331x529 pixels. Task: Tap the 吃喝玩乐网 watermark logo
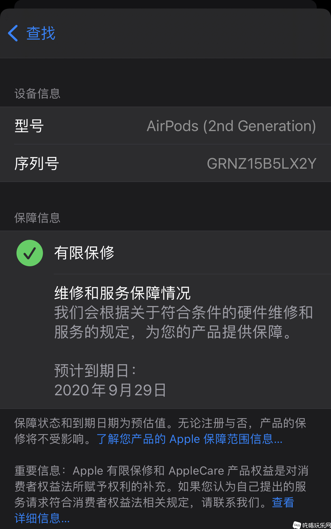312,525
